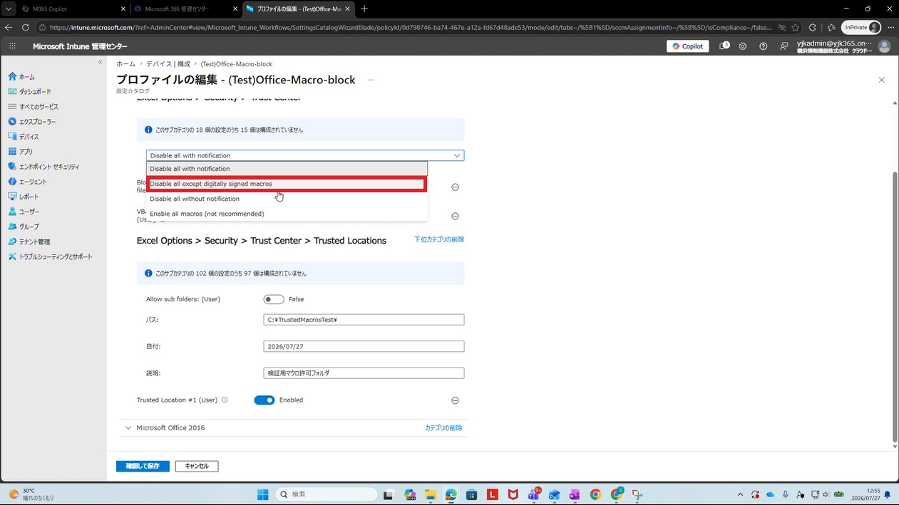
Task: Select Disable all without notification option
Action: point(287,199)
